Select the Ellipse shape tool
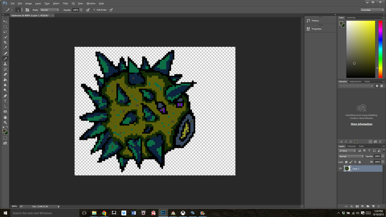386x217 pixels. tap(5, 112)
